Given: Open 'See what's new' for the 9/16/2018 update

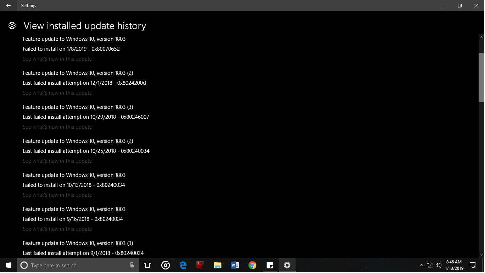Looking at the screenshot, I should tap(57, 229).
